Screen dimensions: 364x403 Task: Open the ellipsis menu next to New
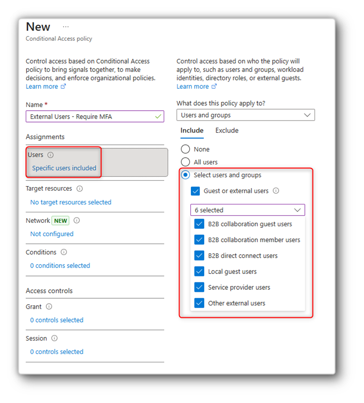pyautogui.click(x=66, y=27)
